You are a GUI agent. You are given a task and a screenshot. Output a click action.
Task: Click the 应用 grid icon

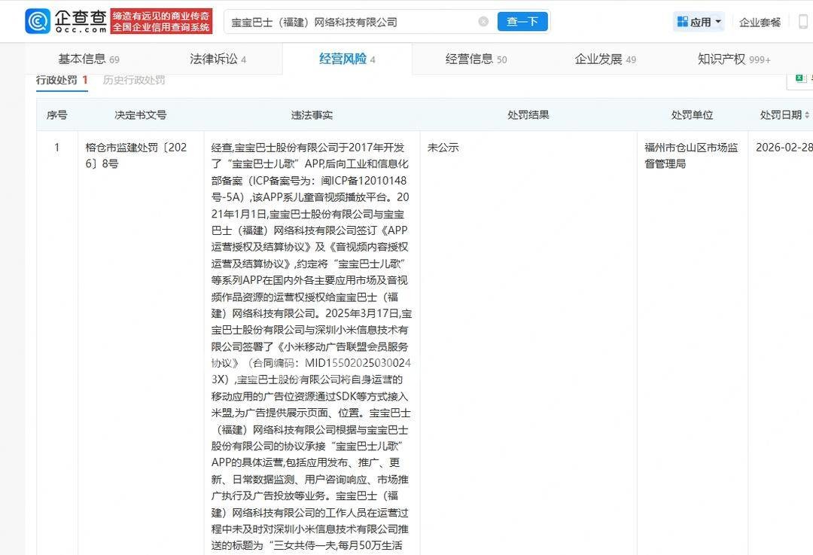coord(682,22)
